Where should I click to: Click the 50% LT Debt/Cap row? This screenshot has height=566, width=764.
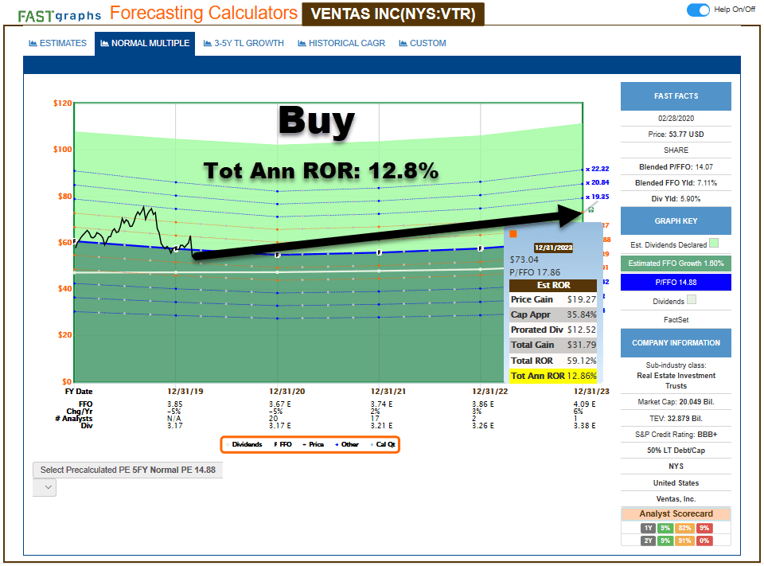pyautogui.click(x=676, y=451)
